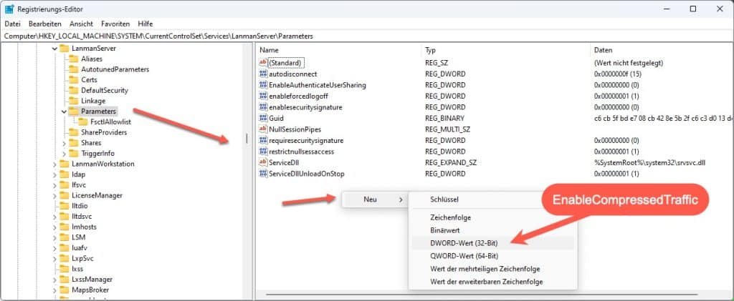Expand the ldap tree node

click(x=54, y=174)
